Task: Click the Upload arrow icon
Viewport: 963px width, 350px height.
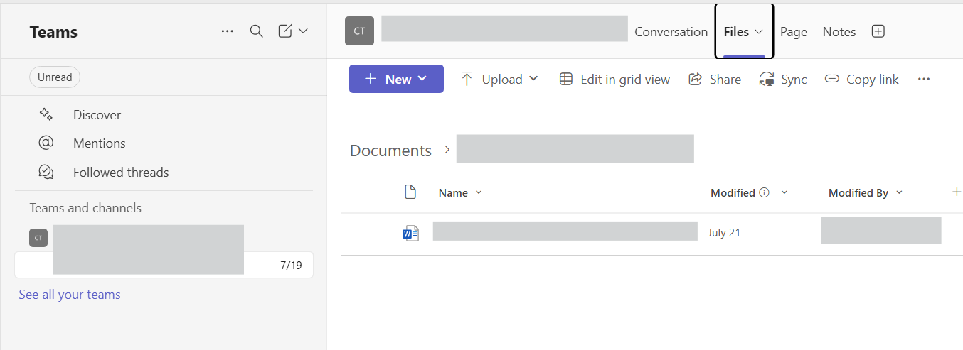Action: (467, 79)
